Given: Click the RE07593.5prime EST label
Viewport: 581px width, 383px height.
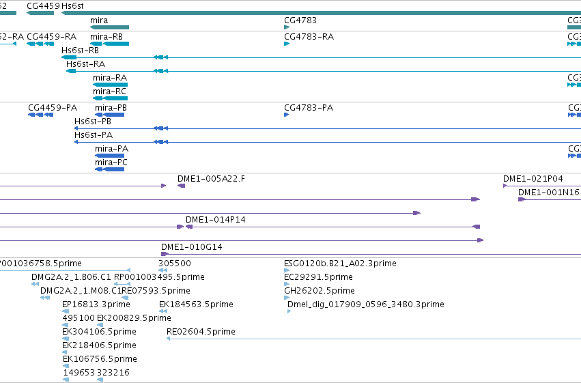Looking at the screenshot, I should (156, 291).
